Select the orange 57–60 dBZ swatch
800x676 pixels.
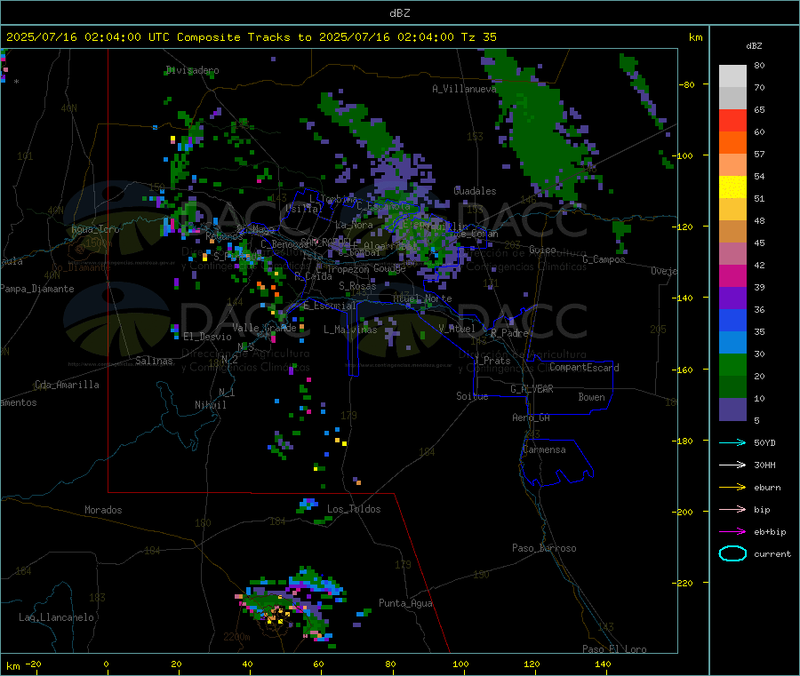[732, 143]
